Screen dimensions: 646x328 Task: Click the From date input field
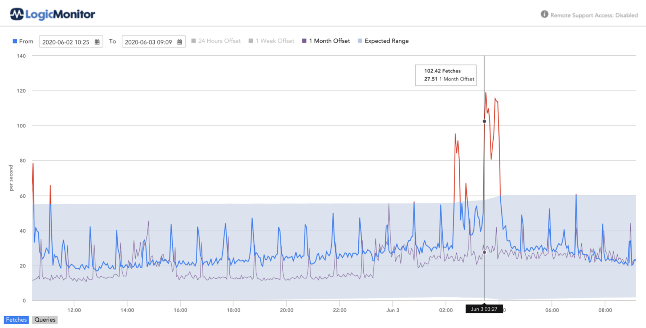(67, 41)
